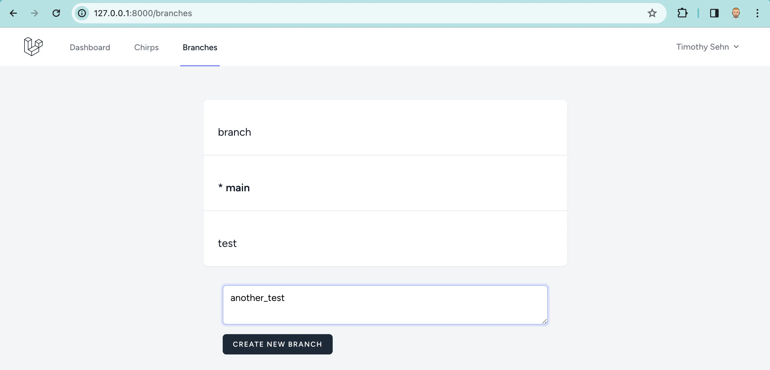
Task: Click the profile avatar in the browser toolbar
Action: coord(736,13)
